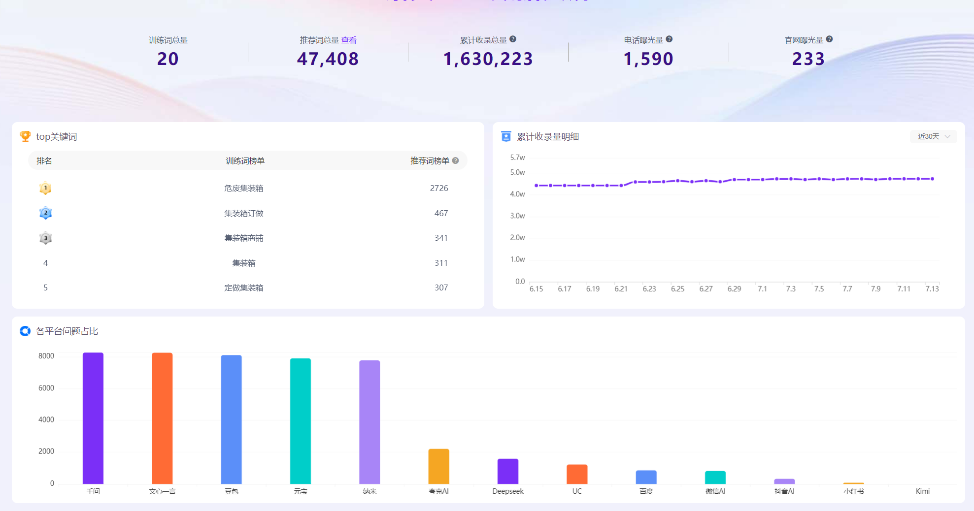Viewport: 974px width, 511px height.
Task: Click the trophy icon by top关键词
Action: 25,136
